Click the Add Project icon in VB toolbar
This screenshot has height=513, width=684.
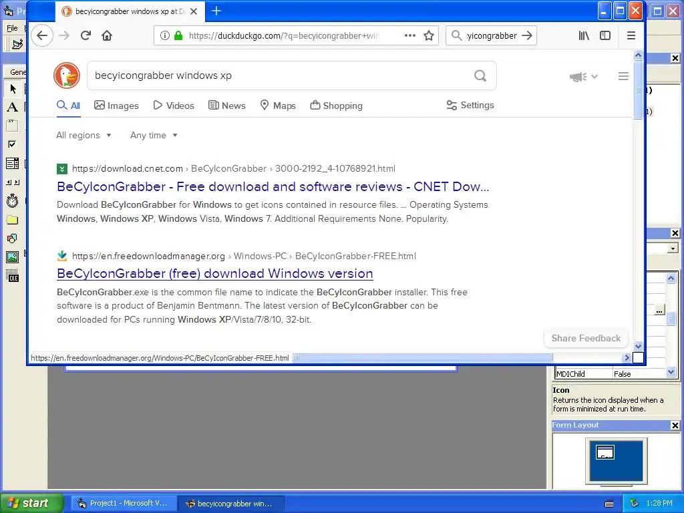pos(17,44)
